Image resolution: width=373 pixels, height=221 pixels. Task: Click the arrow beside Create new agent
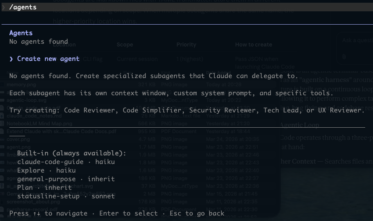pyautogui.click(x=11, y=59)
